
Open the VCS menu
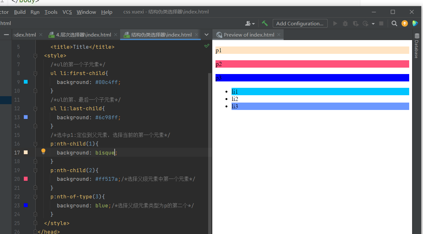[x=67, y=12]
